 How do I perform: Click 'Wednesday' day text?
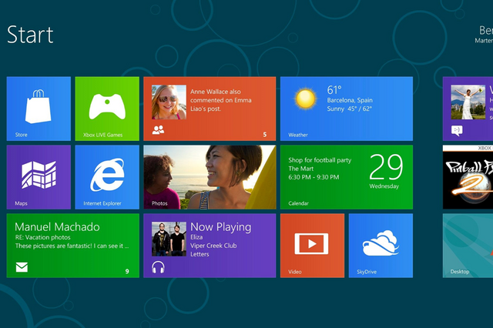click(384, 186)
